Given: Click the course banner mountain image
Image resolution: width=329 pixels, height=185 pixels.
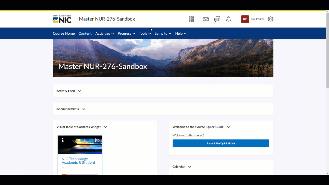Looking at the screenshot, I should [x=163, y=58].
